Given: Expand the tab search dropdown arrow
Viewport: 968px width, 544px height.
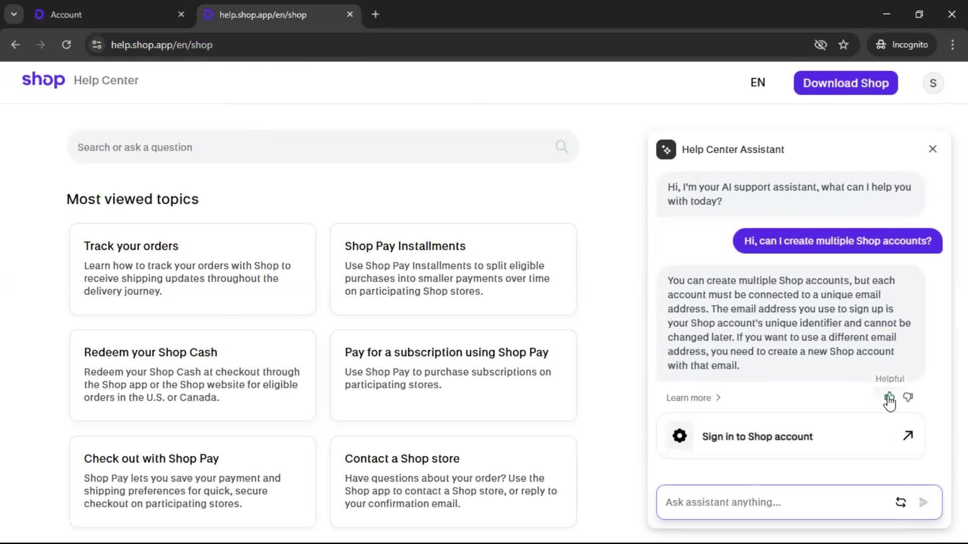Looking at the screenshot, I should (x=14, y=15).
